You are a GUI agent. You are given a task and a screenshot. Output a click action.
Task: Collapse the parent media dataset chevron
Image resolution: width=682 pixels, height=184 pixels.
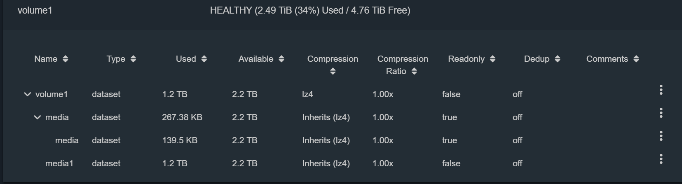pos(37,117)
